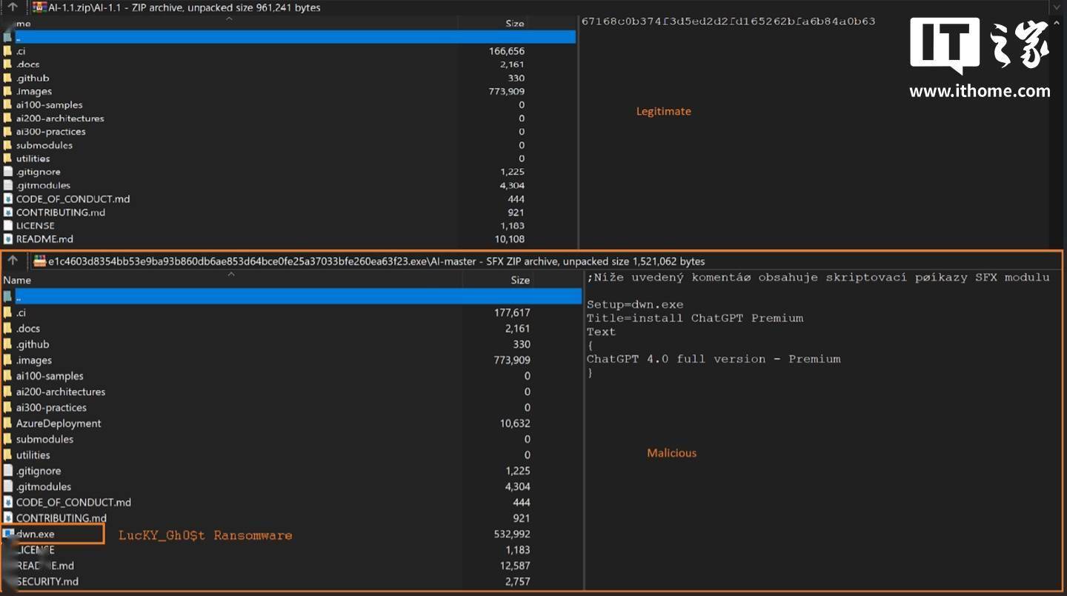
Task: Click 'ChatGPT 4.0 full version - Premium' line
Action: 714,359
